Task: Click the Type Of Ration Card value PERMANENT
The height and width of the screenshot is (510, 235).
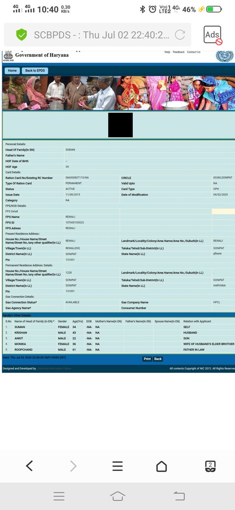Action: coord(74,183)
